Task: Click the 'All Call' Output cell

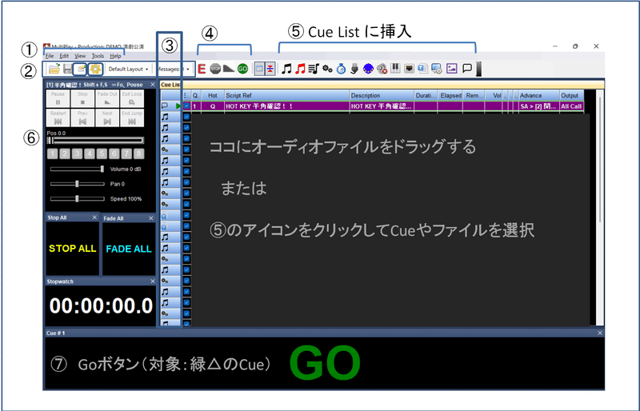Action: click(x=571, y=106)
